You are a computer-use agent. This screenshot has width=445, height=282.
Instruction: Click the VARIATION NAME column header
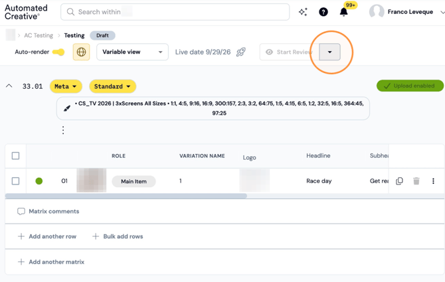tap(202, 156)
